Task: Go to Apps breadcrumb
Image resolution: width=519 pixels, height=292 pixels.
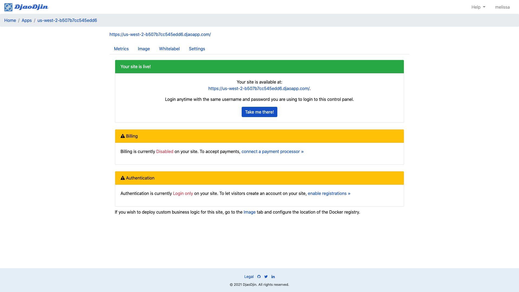Action: [26, 20]
